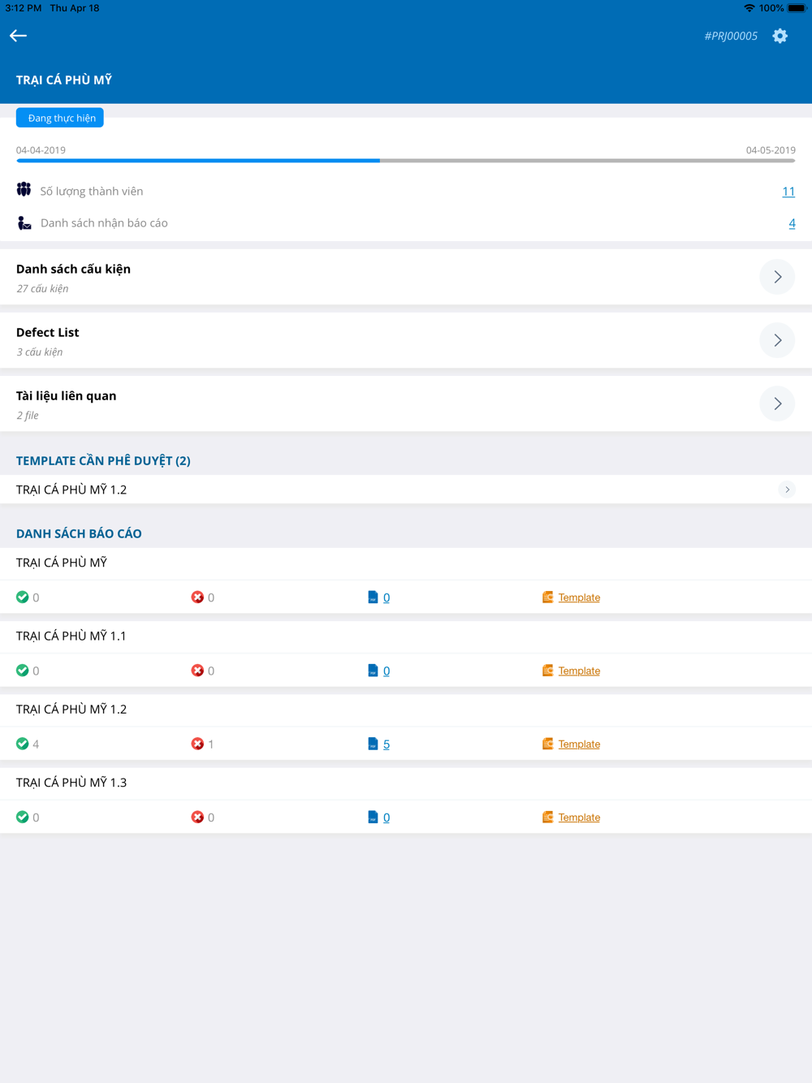Open pending template TRẠI CÁ PHÙ MỸ 1.2 chevron

coord(787,490)
